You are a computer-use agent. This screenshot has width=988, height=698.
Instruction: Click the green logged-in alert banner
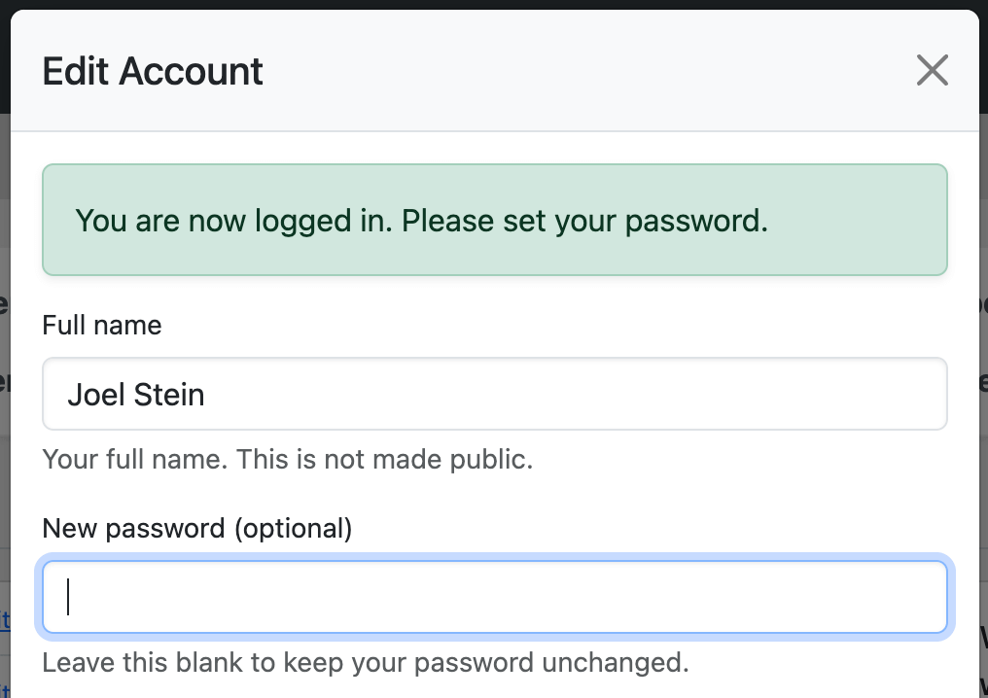(x=494, y=221)
